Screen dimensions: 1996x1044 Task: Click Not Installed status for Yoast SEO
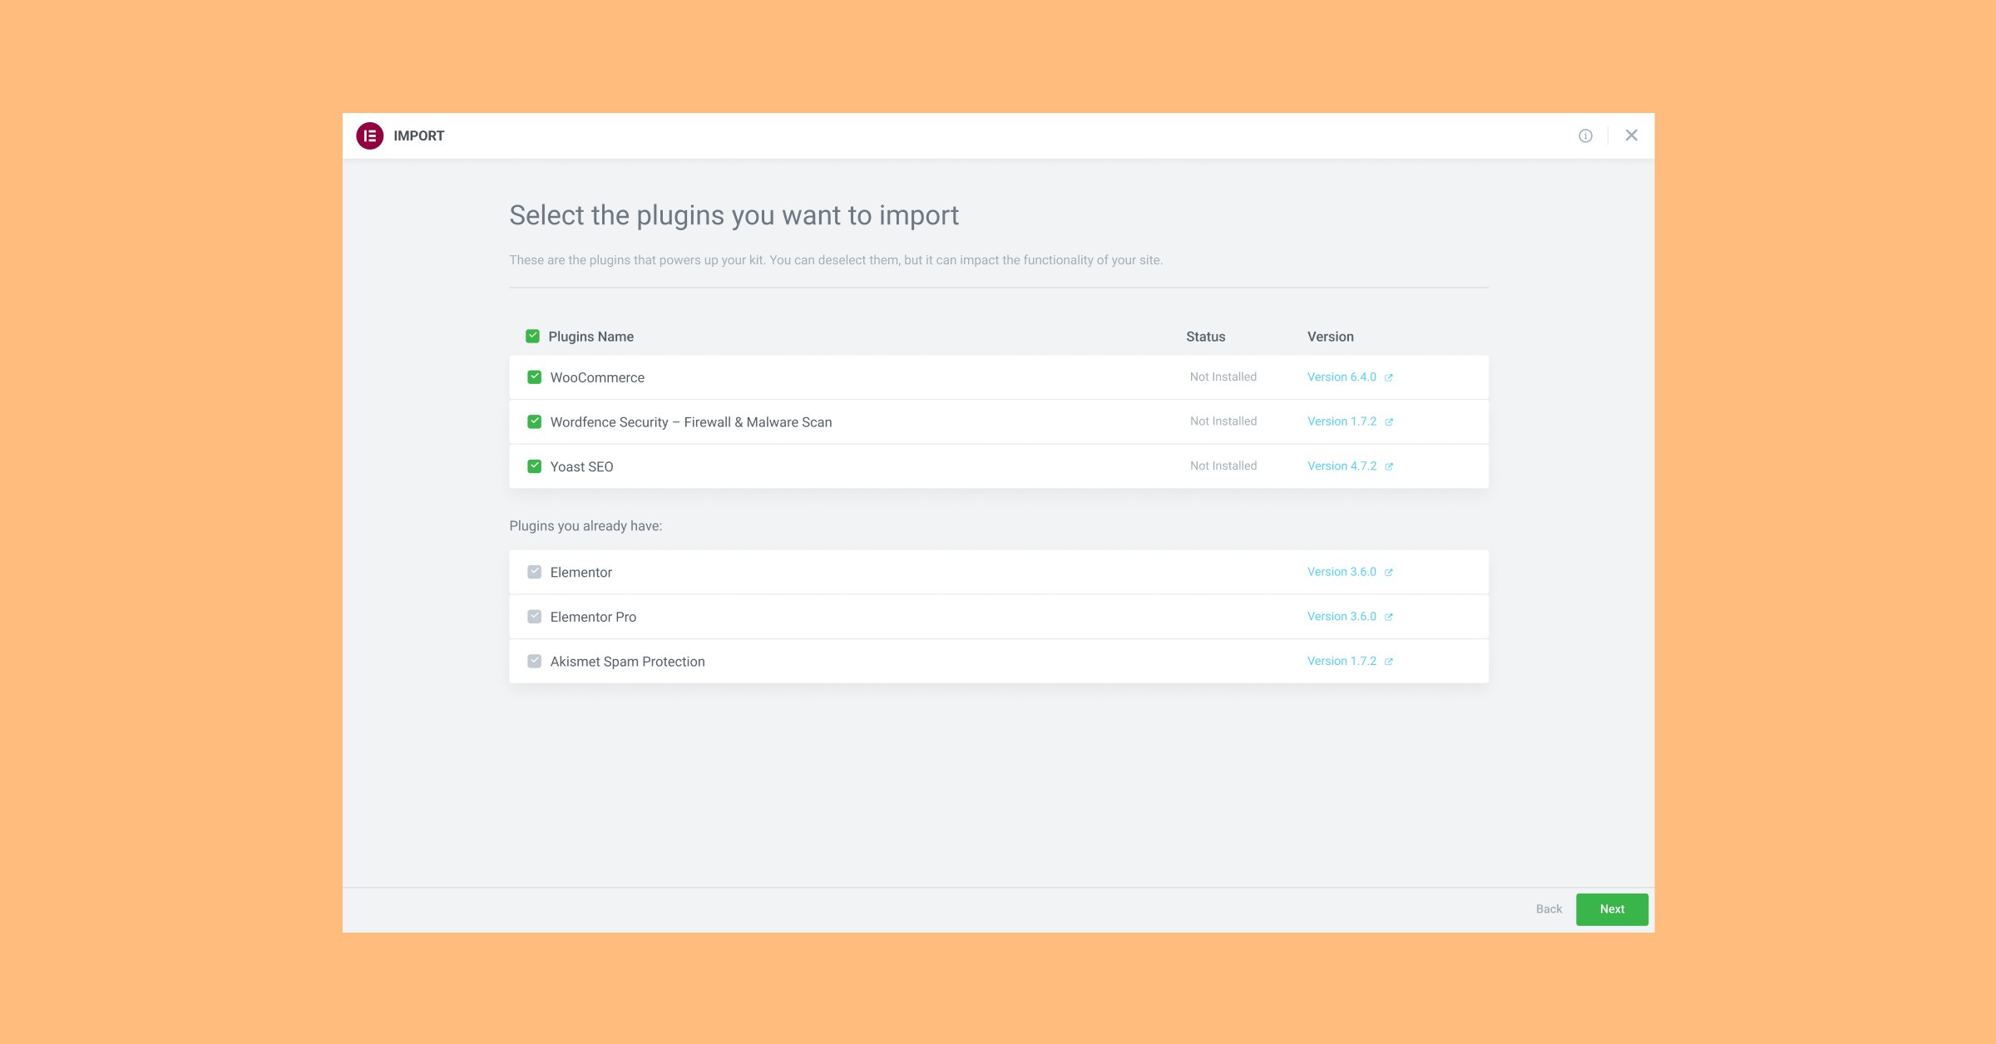point(1223,466)
